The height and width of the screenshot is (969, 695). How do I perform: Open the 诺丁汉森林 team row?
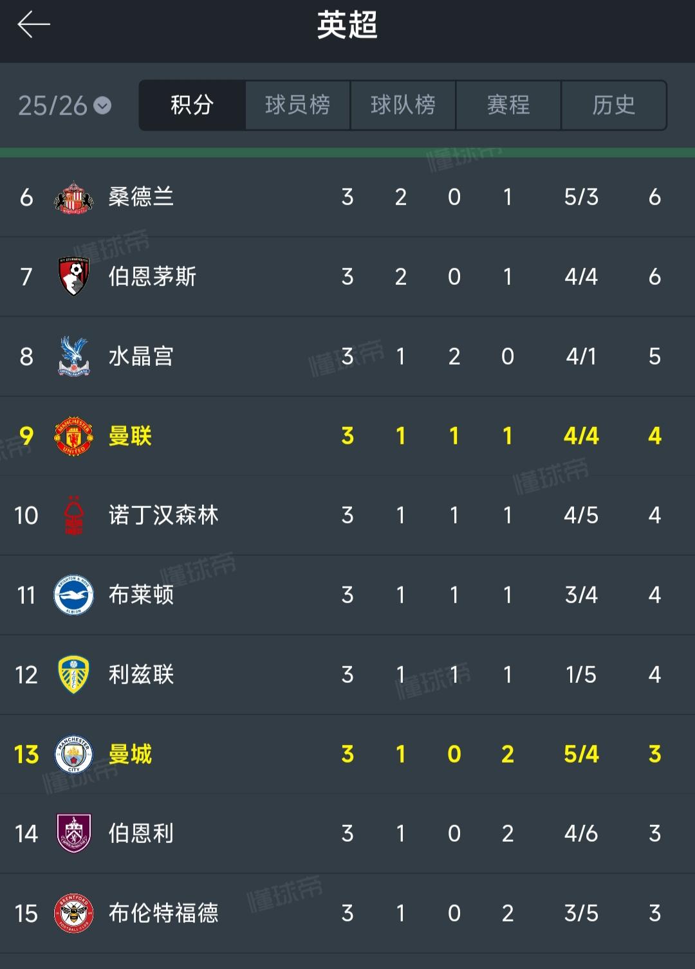[347, 516]
